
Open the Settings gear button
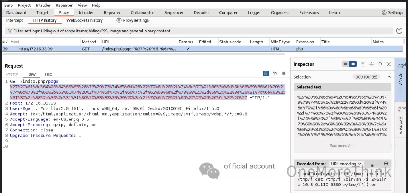click(393, 12)
